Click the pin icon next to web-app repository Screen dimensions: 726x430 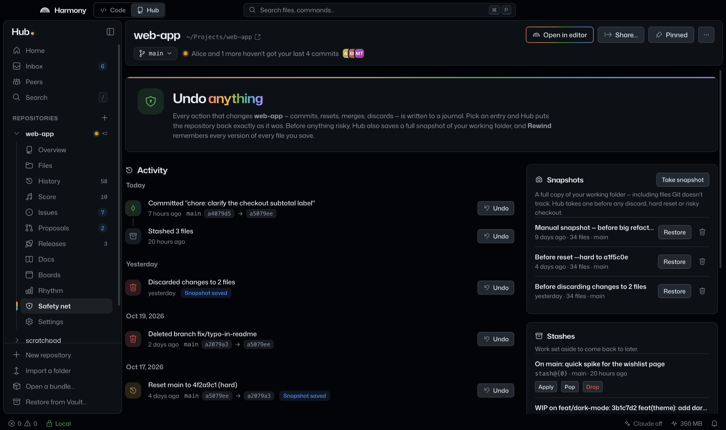pyautogui.click(x=105, y=133)
